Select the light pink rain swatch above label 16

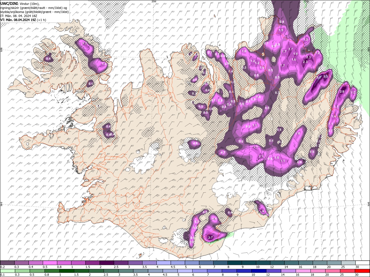coord(303,271)
